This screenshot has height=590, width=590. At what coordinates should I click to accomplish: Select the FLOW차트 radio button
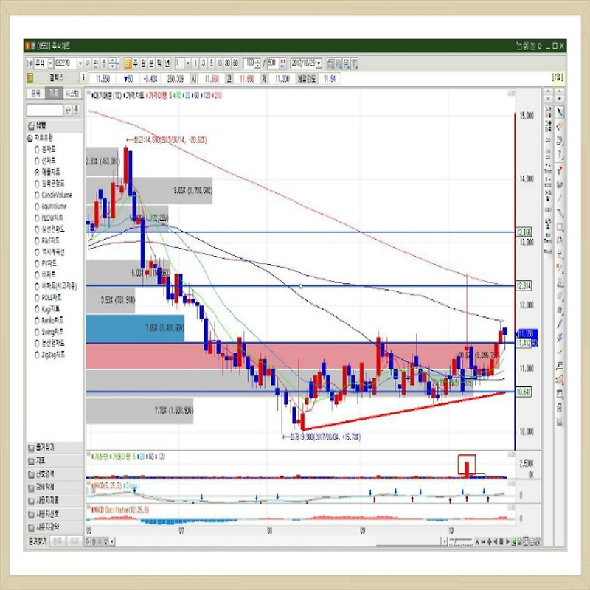(37, 218)
